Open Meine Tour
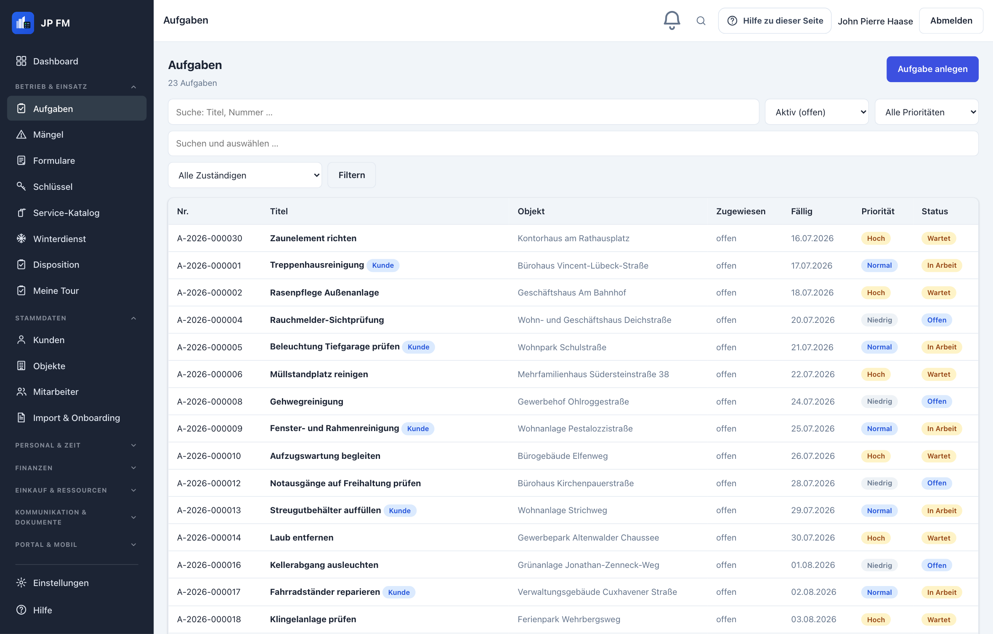This screenshot has width=993, height=634. (77, 290)
